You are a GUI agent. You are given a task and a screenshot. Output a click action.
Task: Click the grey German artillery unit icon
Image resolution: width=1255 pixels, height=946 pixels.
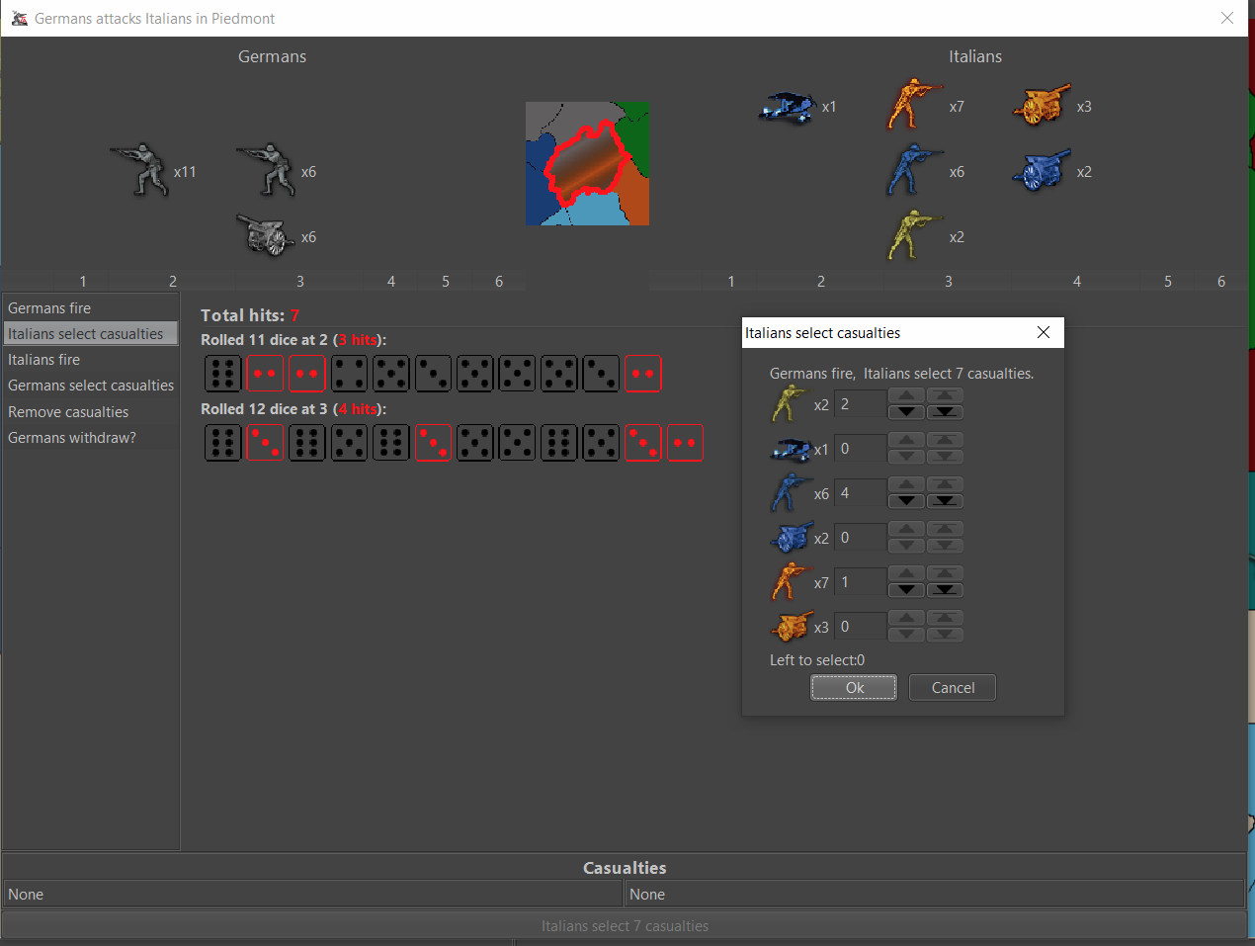point(266,236)
